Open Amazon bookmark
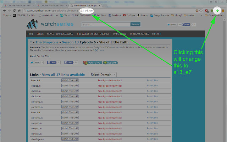The height and width of the screenshot is (142, 227). (143, 15)
